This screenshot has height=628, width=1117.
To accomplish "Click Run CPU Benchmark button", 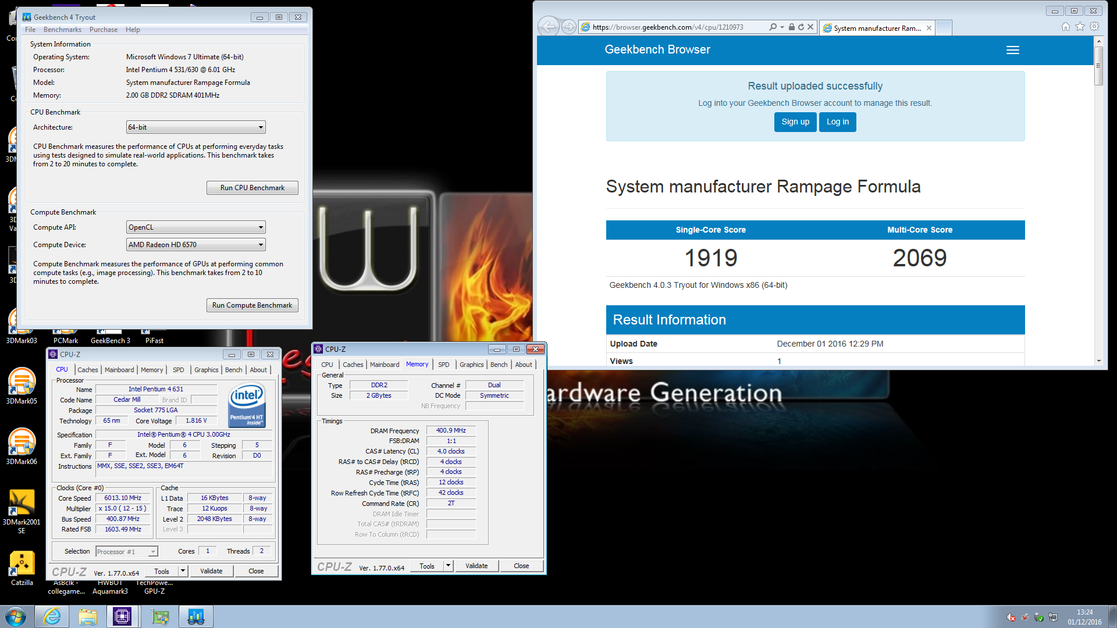I will tap(252, 188).
